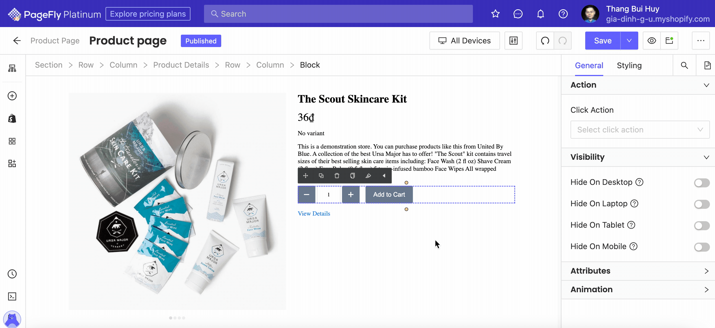Click the copy-style icon in block toolbar
Viewport: 715px width, 328px height.
click(x=352, y=176)
